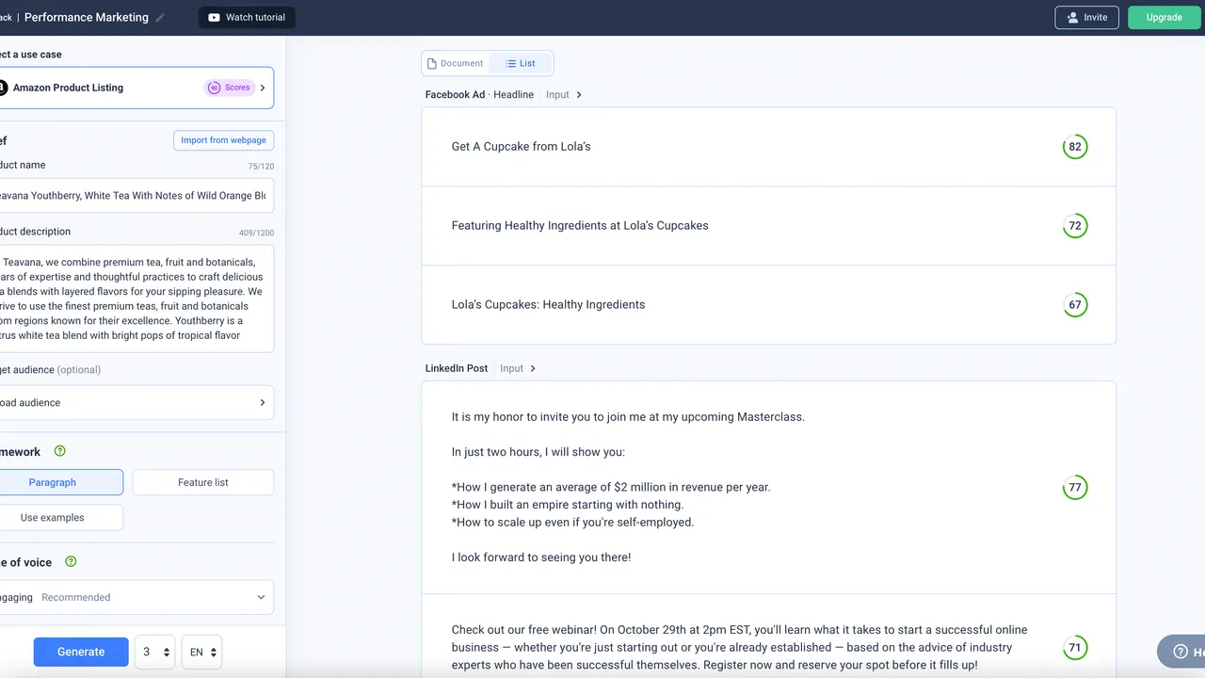Select the Masterclass invitation LinkedIn post
This screenshot has height=678, width=1205.
(768, 488)
